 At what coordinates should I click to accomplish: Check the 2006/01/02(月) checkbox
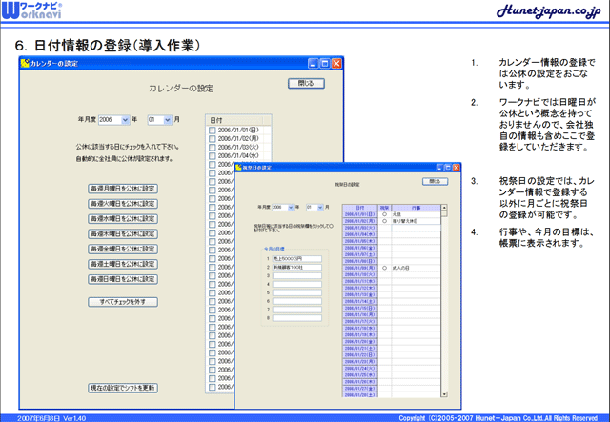click(x=212, y=139)
